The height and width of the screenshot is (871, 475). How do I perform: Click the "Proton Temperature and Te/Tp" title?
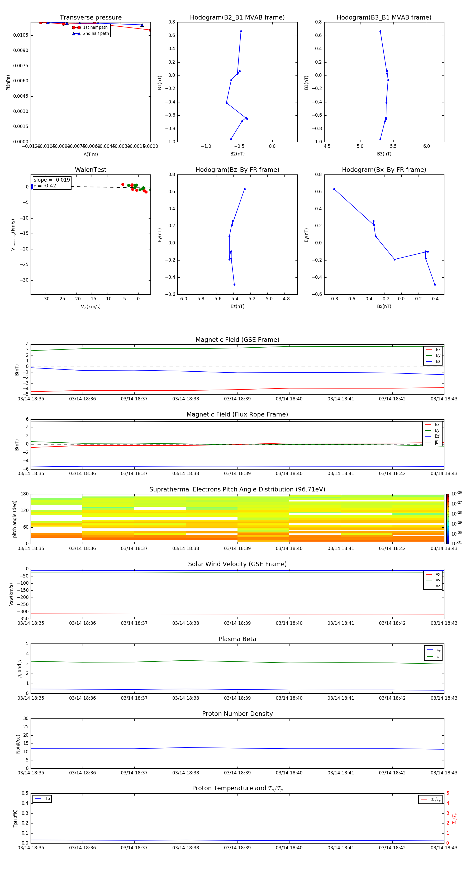(237, 788)
